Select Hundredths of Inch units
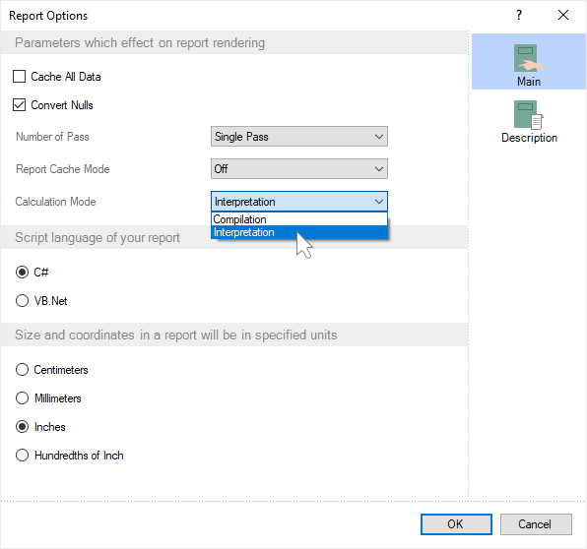Image resolution: width=587 pixels, height=549 pixels. 22,456
